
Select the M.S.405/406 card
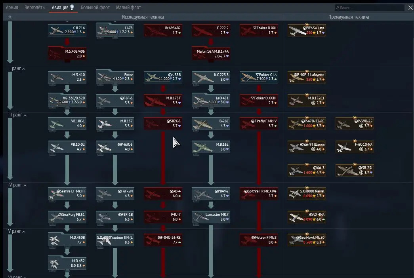[x=67, y=53]
